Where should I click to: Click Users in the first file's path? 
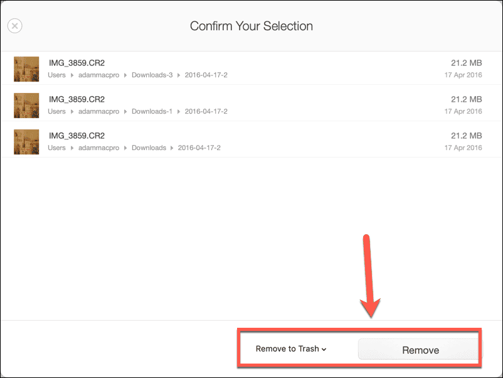pyautogui.click(x=56, y=75)
